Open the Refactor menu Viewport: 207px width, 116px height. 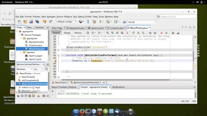click(68, 17)
